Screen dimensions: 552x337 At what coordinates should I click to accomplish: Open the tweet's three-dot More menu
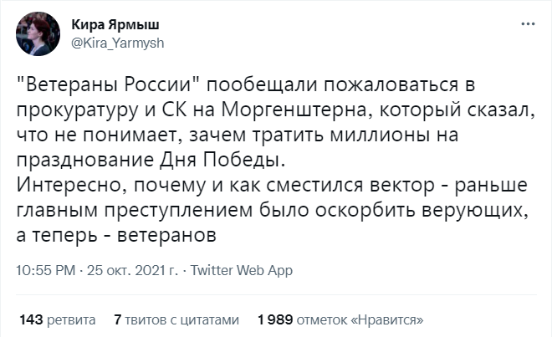527,24
